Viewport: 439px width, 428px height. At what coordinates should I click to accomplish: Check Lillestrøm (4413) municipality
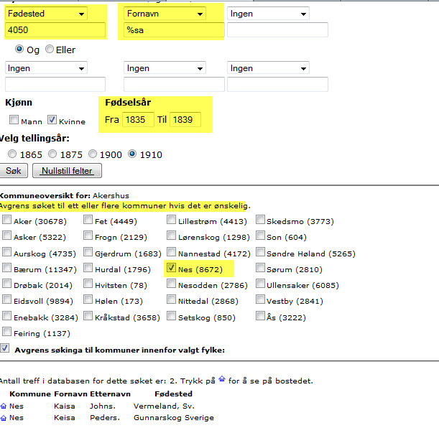(x=171, y=220)
